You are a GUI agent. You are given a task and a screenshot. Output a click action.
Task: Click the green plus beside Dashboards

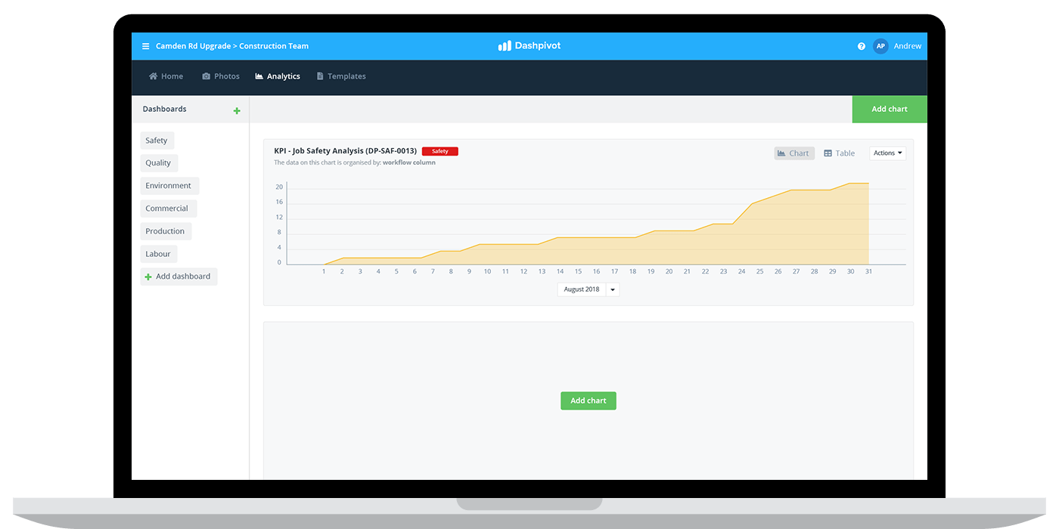tap(236, 110)
